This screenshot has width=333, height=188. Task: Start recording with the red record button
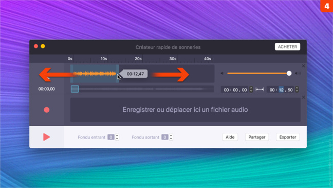(47, 110)
